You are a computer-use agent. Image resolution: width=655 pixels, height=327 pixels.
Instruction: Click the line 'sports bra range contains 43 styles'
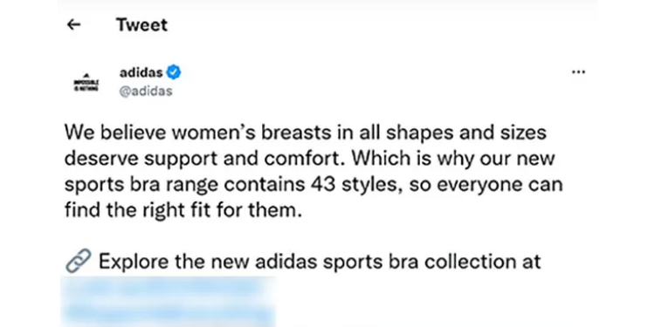pyautogui.click(x=314, y=185)
